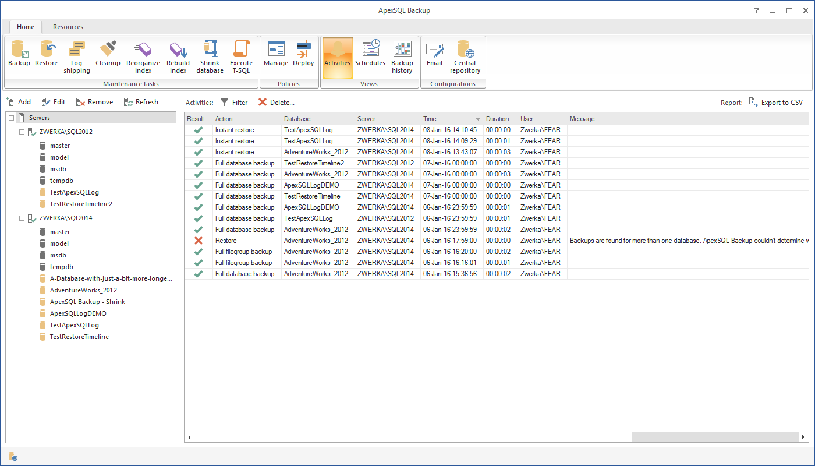Open Execute T-SQL tool
815x466 pixels.
(x=241, y=57)
